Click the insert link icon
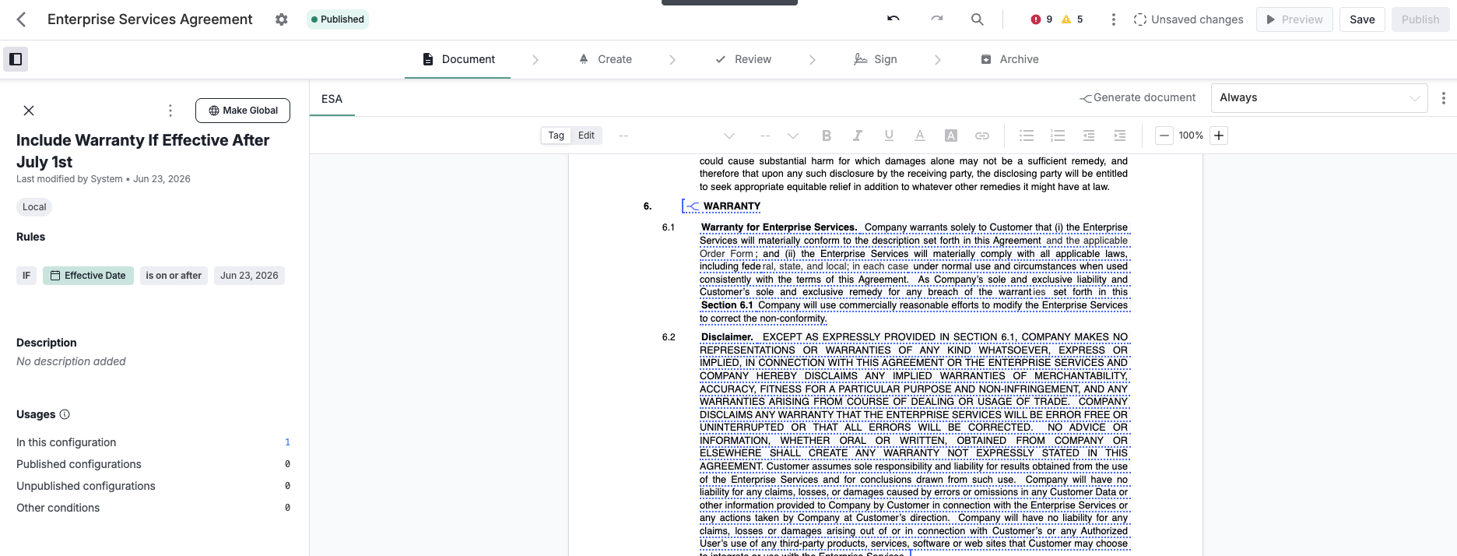 click(982, 135)
